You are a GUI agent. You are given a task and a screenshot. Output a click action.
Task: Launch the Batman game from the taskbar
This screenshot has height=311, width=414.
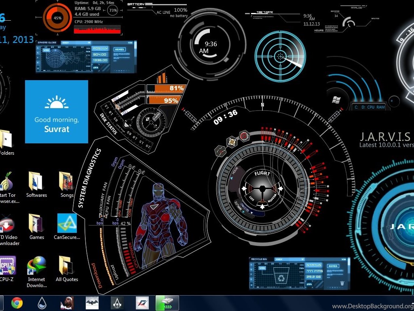92,303
